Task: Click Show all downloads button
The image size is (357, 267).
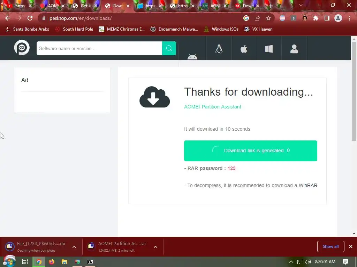Action: (x=331, y=246)
